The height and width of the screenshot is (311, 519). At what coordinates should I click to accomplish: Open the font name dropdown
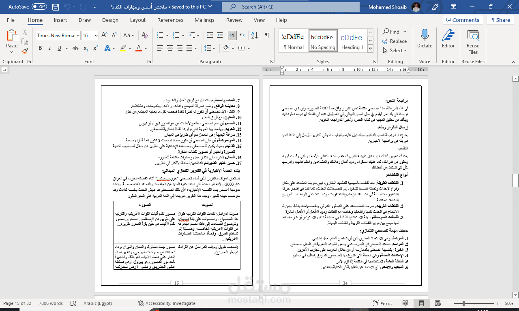tap(77, 35)
